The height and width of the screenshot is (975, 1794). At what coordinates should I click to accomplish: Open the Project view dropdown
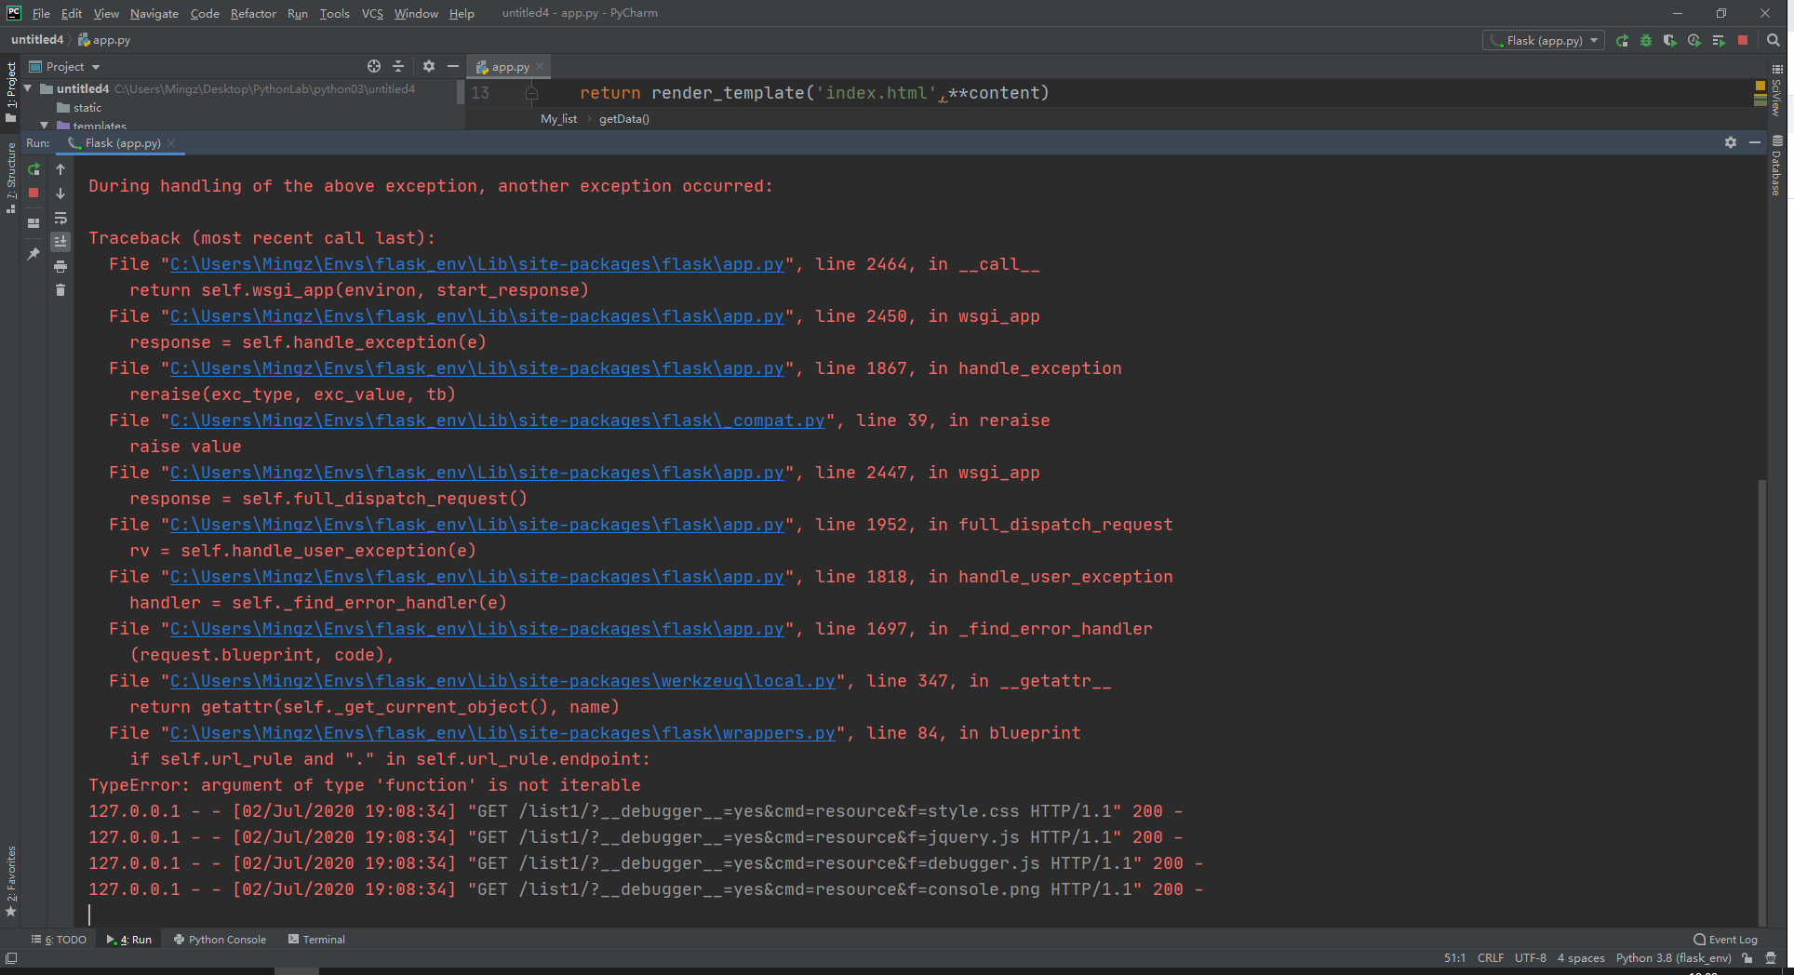coord(64,66)
